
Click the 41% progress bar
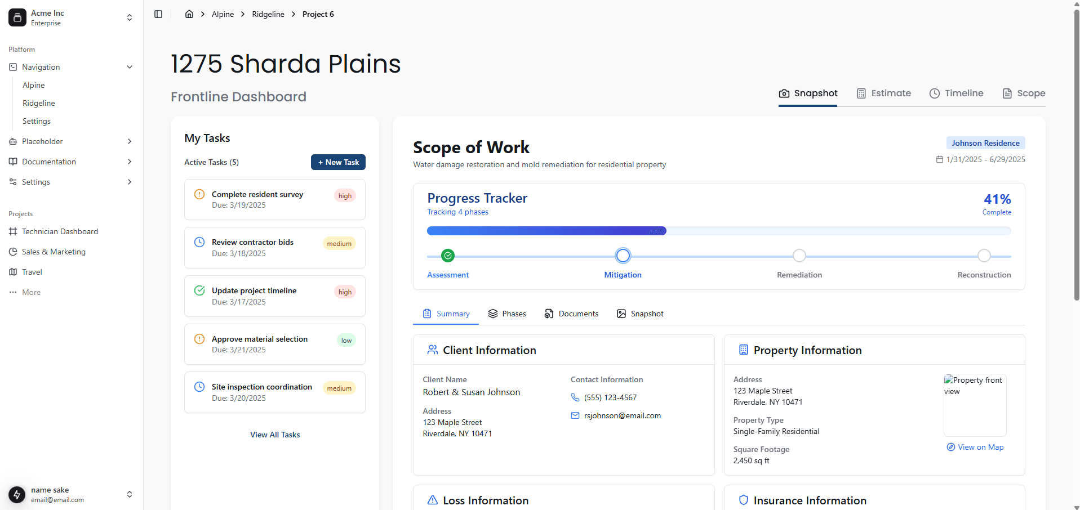tap(718, 231)
